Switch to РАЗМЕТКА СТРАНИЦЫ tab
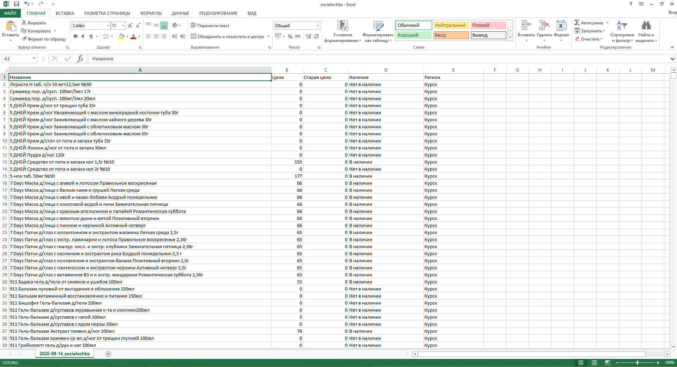The width and height of the screenshot is (677, 367). coord(107,13)
